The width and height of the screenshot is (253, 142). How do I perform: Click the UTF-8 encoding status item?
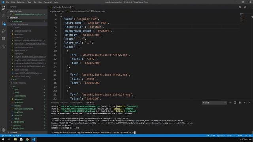pyautogui.click(x=229, y=136)
